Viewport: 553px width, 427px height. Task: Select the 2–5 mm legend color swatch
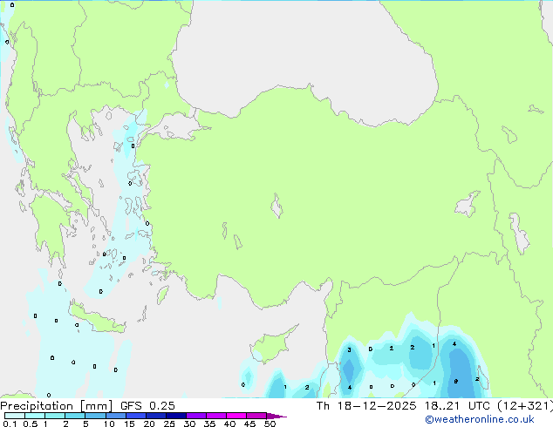click(75, 416)
